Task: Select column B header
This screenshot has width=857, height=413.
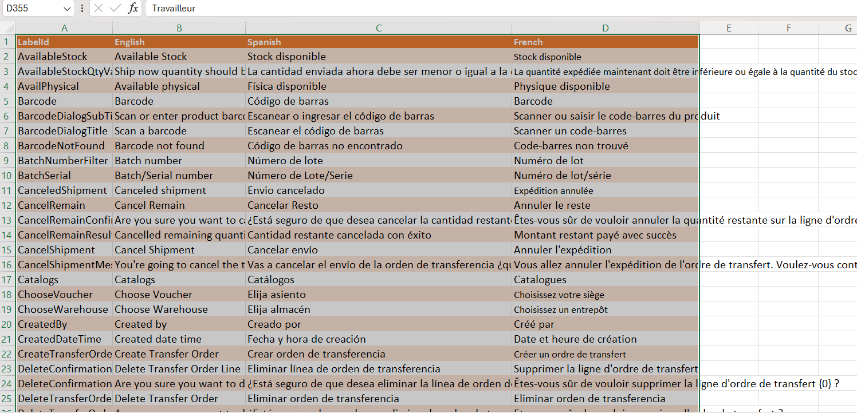Action: click(x=179, y=28)
